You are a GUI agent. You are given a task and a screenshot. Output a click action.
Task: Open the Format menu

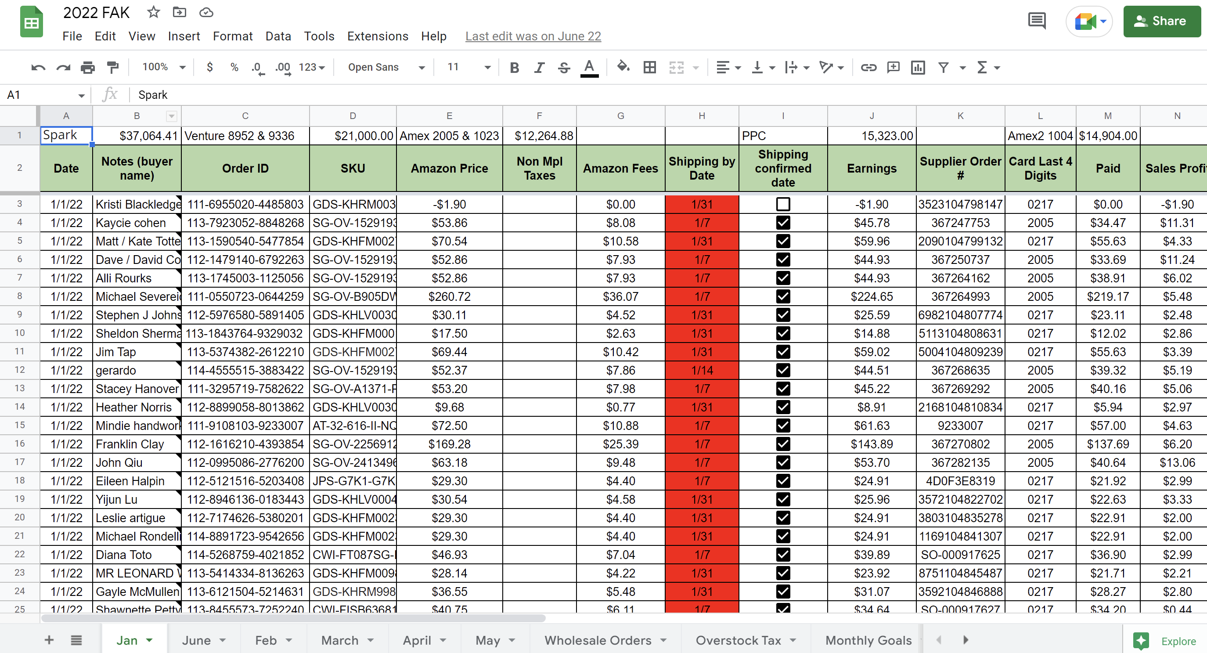(x=232, y=36)
